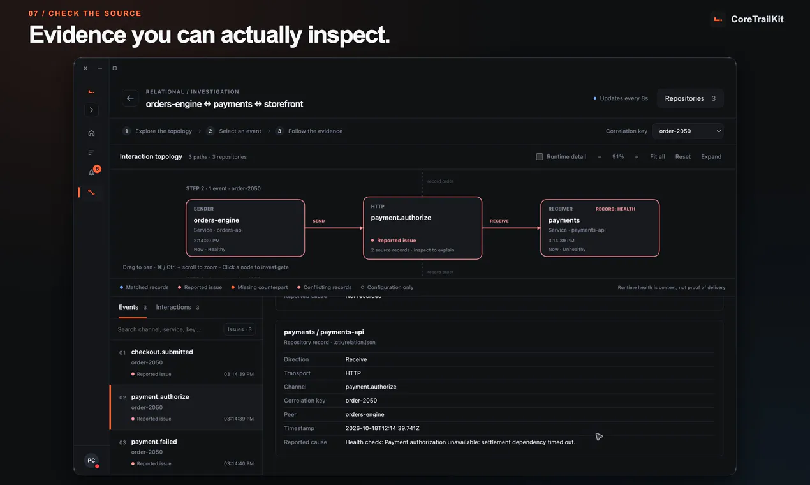Zoom in with the plus icon
This screenshot has width=810, height=485.
pyautogui.click(x=637, y=156)
